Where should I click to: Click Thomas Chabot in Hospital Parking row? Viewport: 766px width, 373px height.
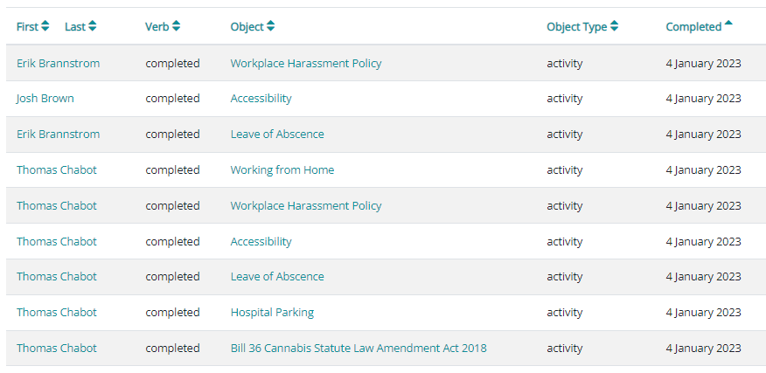57,313
